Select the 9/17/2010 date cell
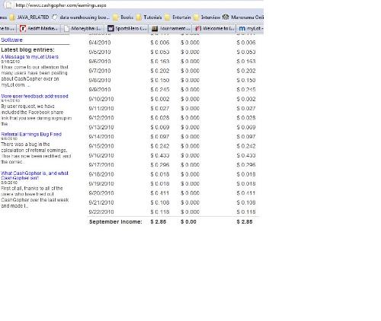The height and width of the screenshot is (321, 381). pyautogui.click(x=101, y=165)
